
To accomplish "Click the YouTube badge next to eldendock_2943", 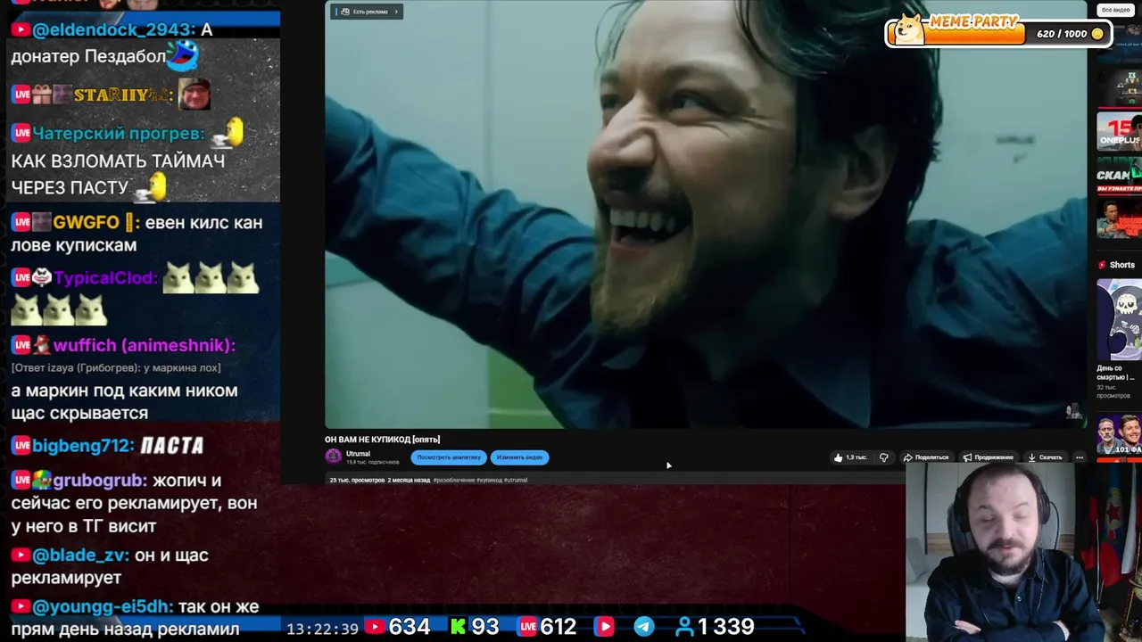I will [21, 29].
